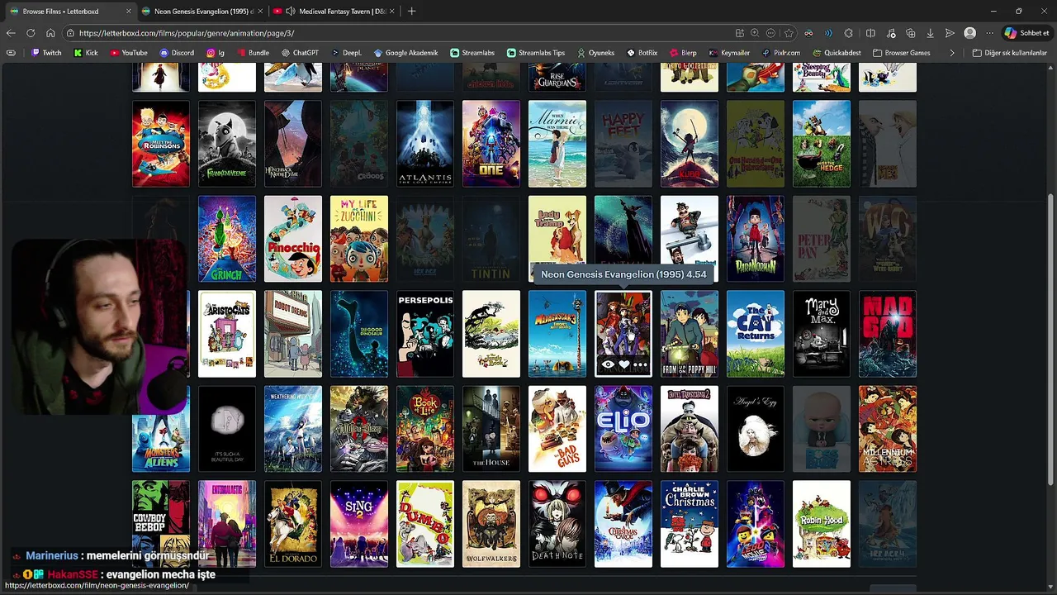Open Quickabdest bookmark
Screen dimensions: 1057x595
click(x=836, y=53)
